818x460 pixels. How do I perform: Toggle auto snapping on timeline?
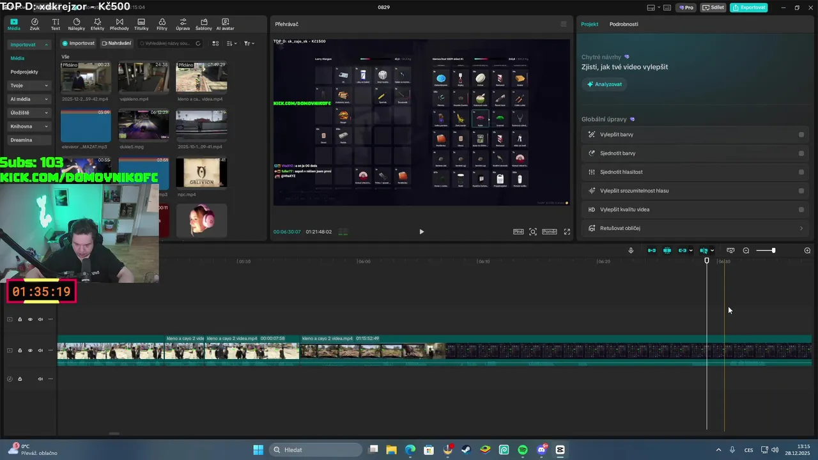(x=667, y=250)
